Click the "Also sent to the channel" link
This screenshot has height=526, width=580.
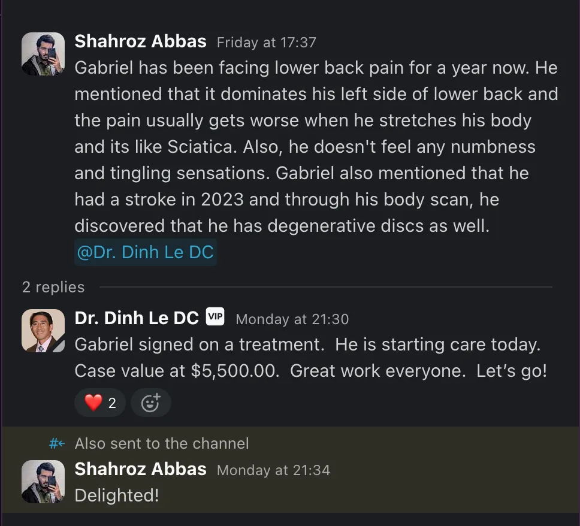tap(162, 443)
